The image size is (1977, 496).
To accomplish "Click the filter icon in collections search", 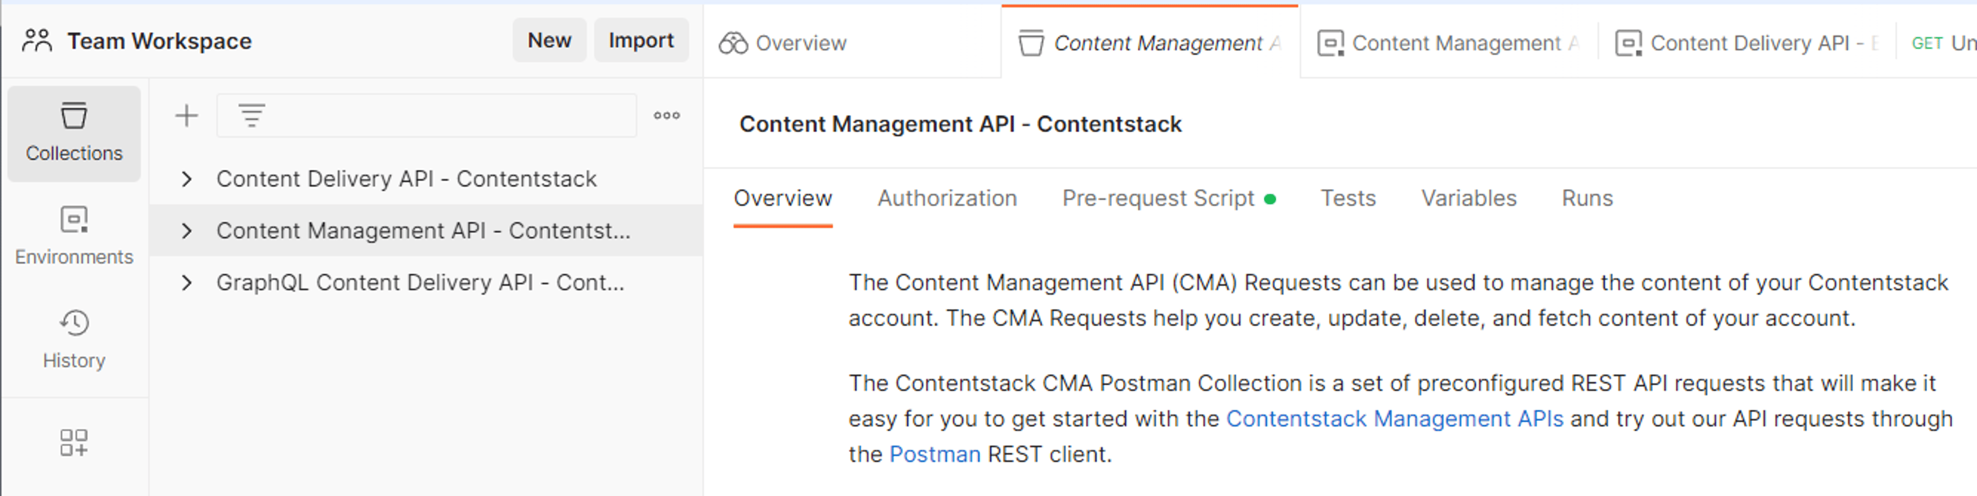I will tap(252, 116).
